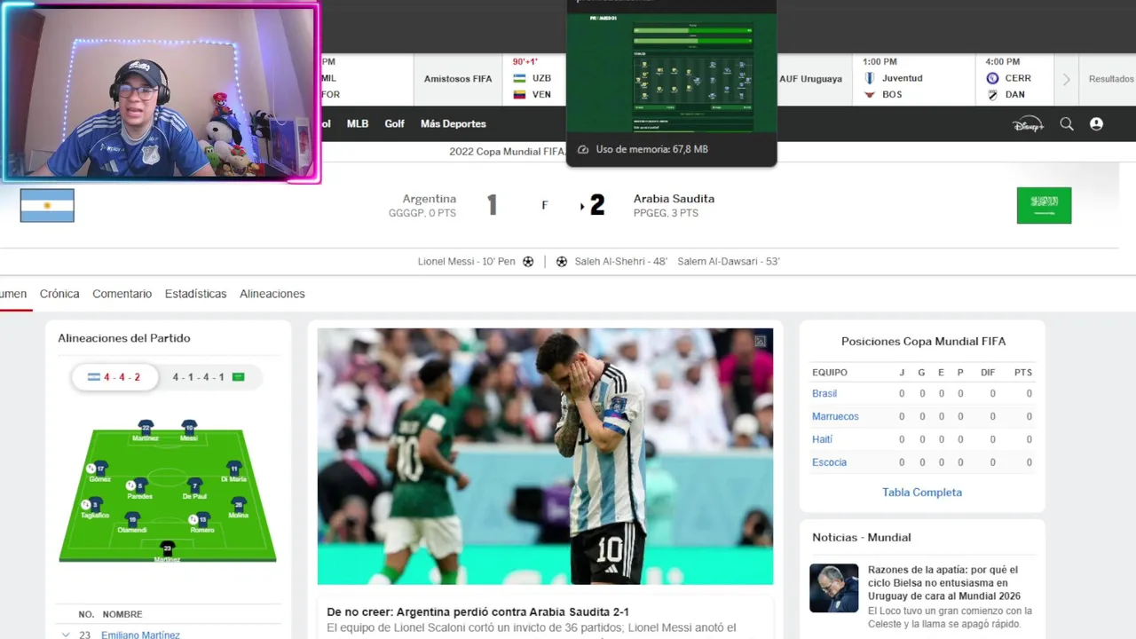Select Gómez number 17 jersey on pitch
The image size is (1136, 639).
100,468
